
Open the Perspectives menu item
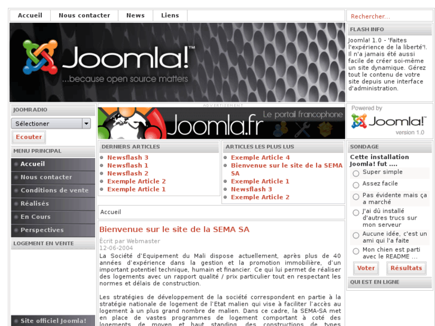(x=53, y=230)
